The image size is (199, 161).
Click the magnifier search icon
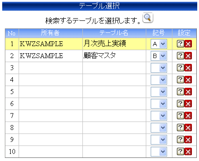(148, 18)
